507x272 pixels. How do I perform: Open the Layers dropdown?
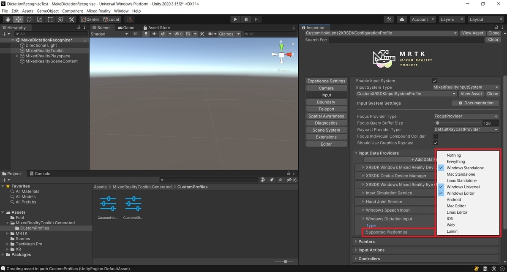coord(452,19)
